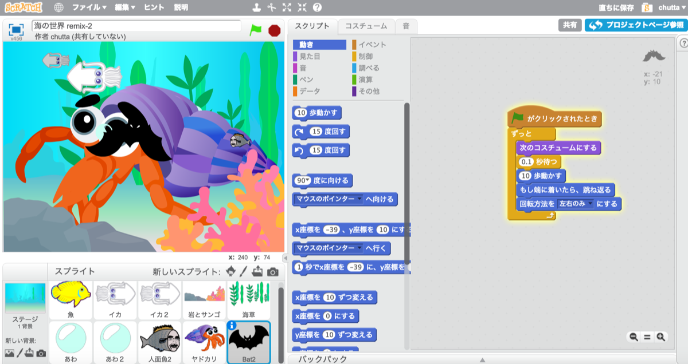
Task: Open the sprite library to choose a new sprite
Action: coord(230,270)
